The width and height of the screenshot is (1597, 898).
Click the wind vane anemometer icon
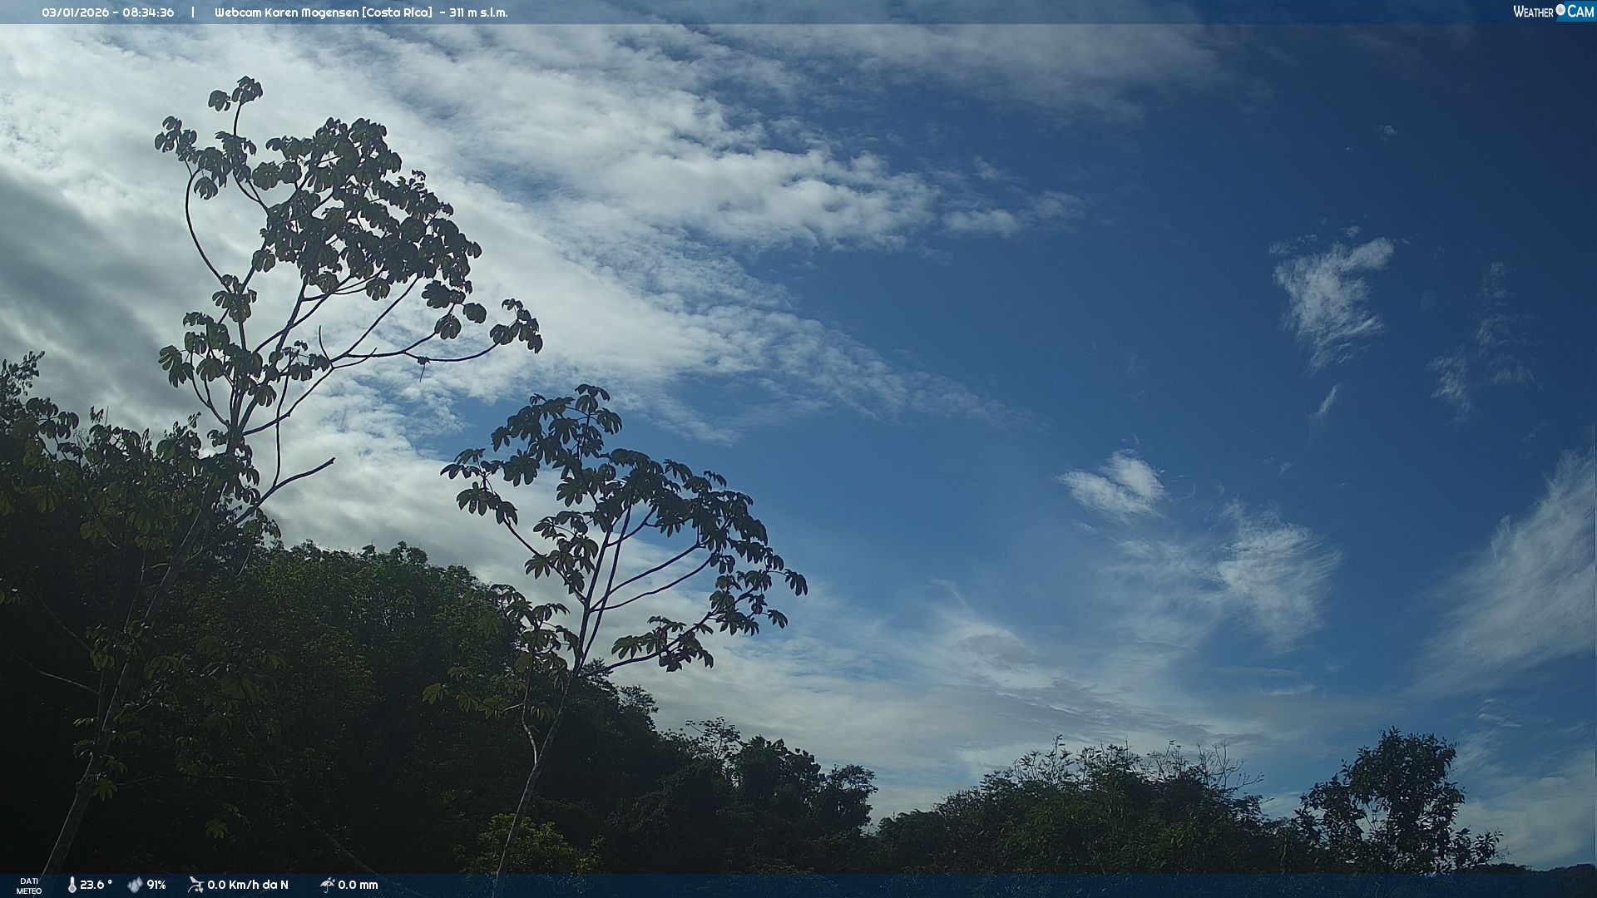tap(195, 885)
